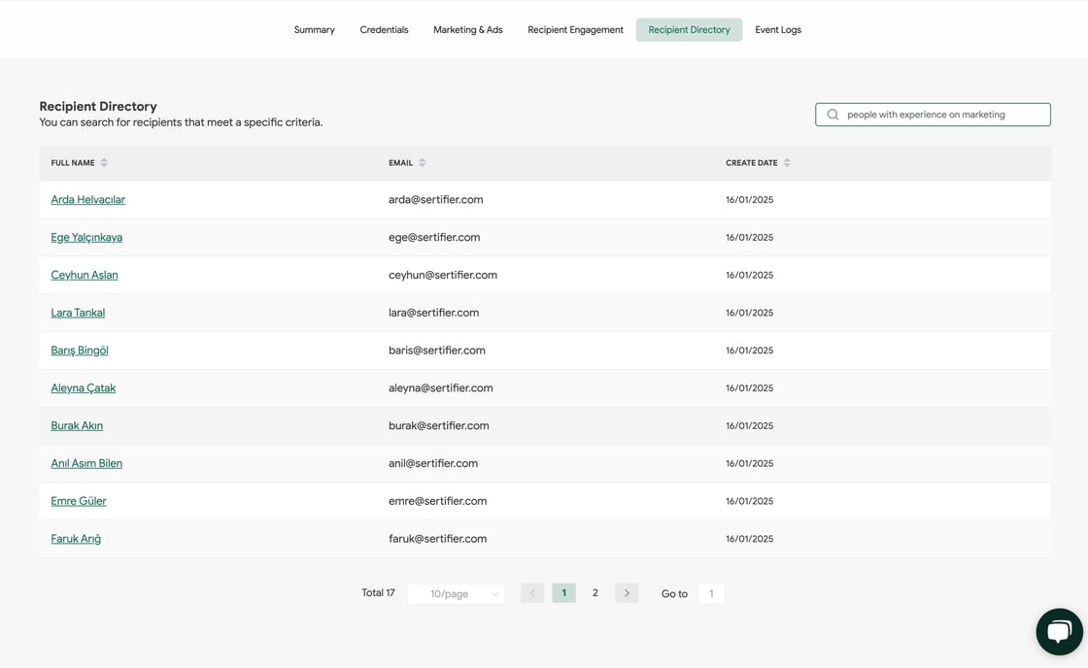Click email faruk@sertifier.com
The width and height of the screenshot is (1088, 668).
coord(438,539)
